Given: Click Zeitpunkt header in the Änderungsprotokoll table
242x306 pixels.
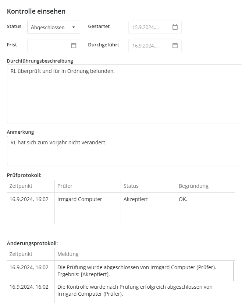Looking at the screenshot, I should pos(21,254).
